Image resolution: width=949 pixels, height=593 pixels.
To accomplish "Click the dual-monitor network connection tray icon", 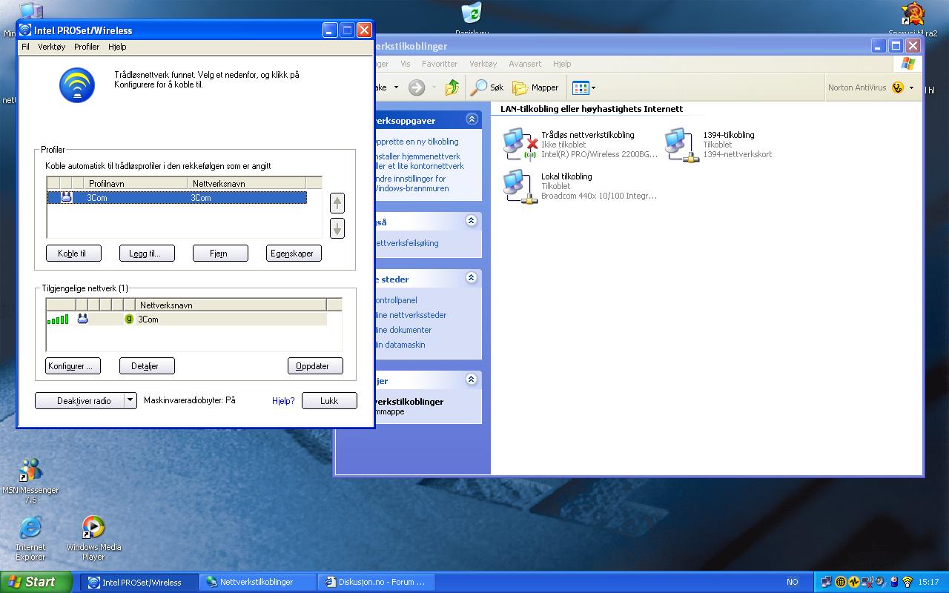I will [827, 582].
